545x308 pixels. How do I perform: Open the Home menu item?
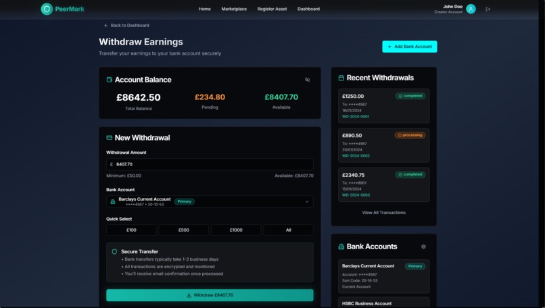point(204,9)
